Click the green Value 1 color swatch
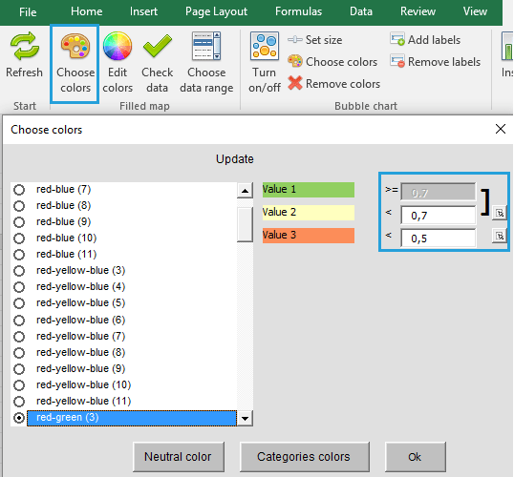The image size is (514, 477). point(309,190)
